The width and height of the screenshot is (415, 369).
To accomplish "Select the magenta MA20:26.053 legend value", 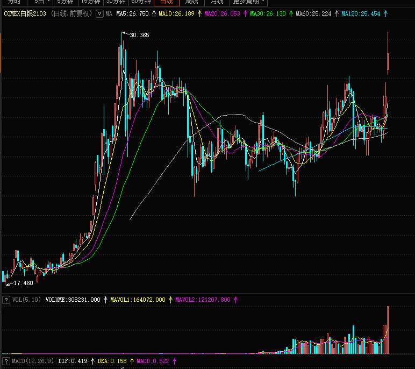I will [x=223, y=14].
